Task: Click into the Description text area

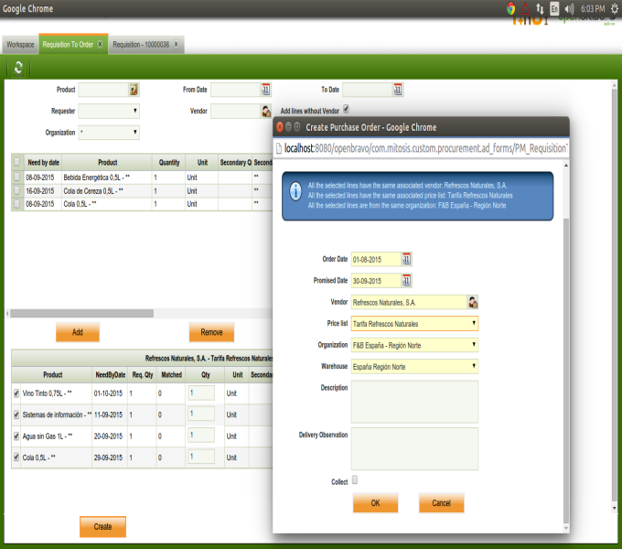Action: click(x=414, y=402)
